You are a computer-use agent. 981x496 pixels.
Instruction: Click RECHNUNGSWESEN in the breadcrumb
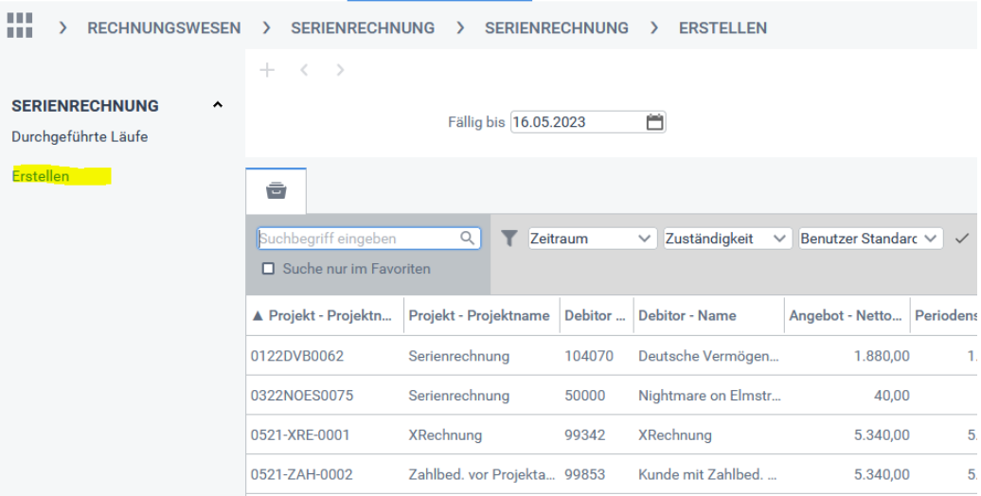(164, 27)
